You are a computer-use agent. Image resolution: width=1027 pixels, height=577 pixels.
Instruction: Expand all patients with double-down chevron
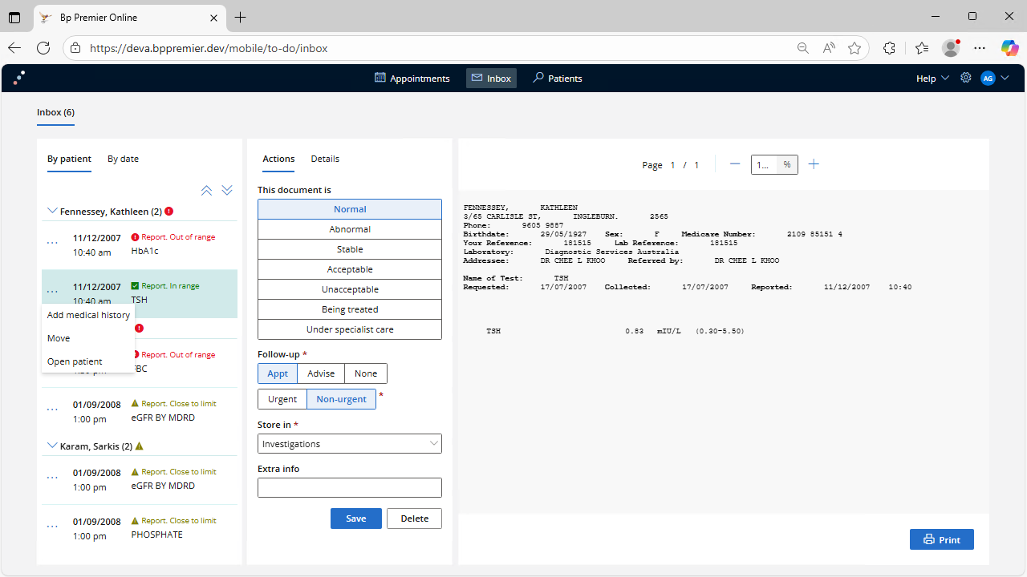[227, 191]
